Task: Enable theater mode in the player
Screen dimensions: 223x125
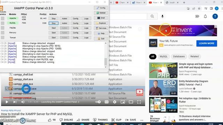Action: tap(131, 102)
